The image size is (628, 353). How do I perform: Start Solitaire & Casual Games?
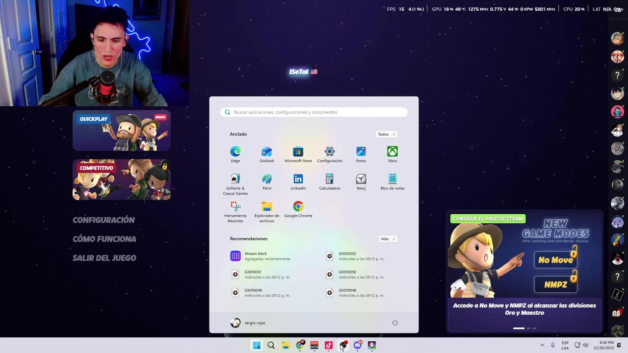[x=235, y=184]
